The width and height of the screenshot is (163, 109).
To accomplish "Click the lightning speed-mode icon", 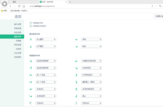I will pos(152,6).
